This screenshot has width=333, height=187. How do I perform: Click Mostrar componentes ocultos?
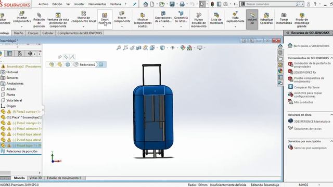(x=143, y=20)
